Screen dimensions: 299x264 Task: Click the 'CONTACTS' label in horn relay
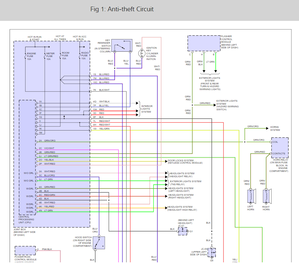coord(278,153)
